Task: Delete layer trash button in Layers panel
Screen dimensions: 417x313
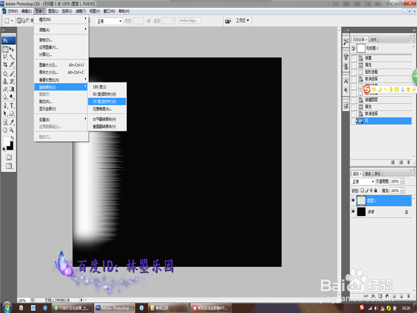Action: tap(408, 296)
